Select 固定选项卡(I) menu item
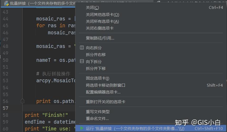Screen dimensions: 227x132 click(151, 78)
